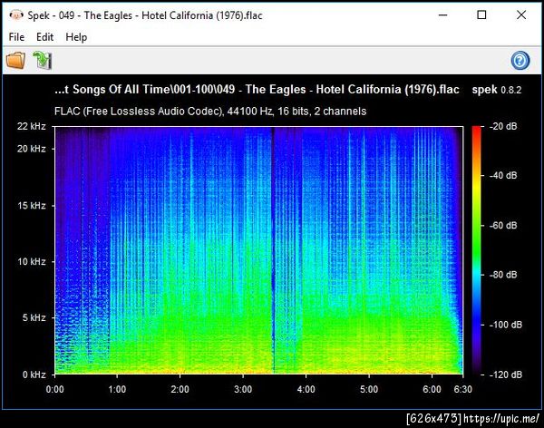Click the blue Help question mark icon
This screenshot has width=544, height=428.
point(520,61)
